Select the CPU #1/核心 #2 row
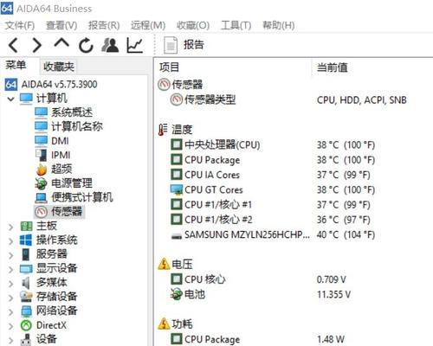 coord(271,220)
